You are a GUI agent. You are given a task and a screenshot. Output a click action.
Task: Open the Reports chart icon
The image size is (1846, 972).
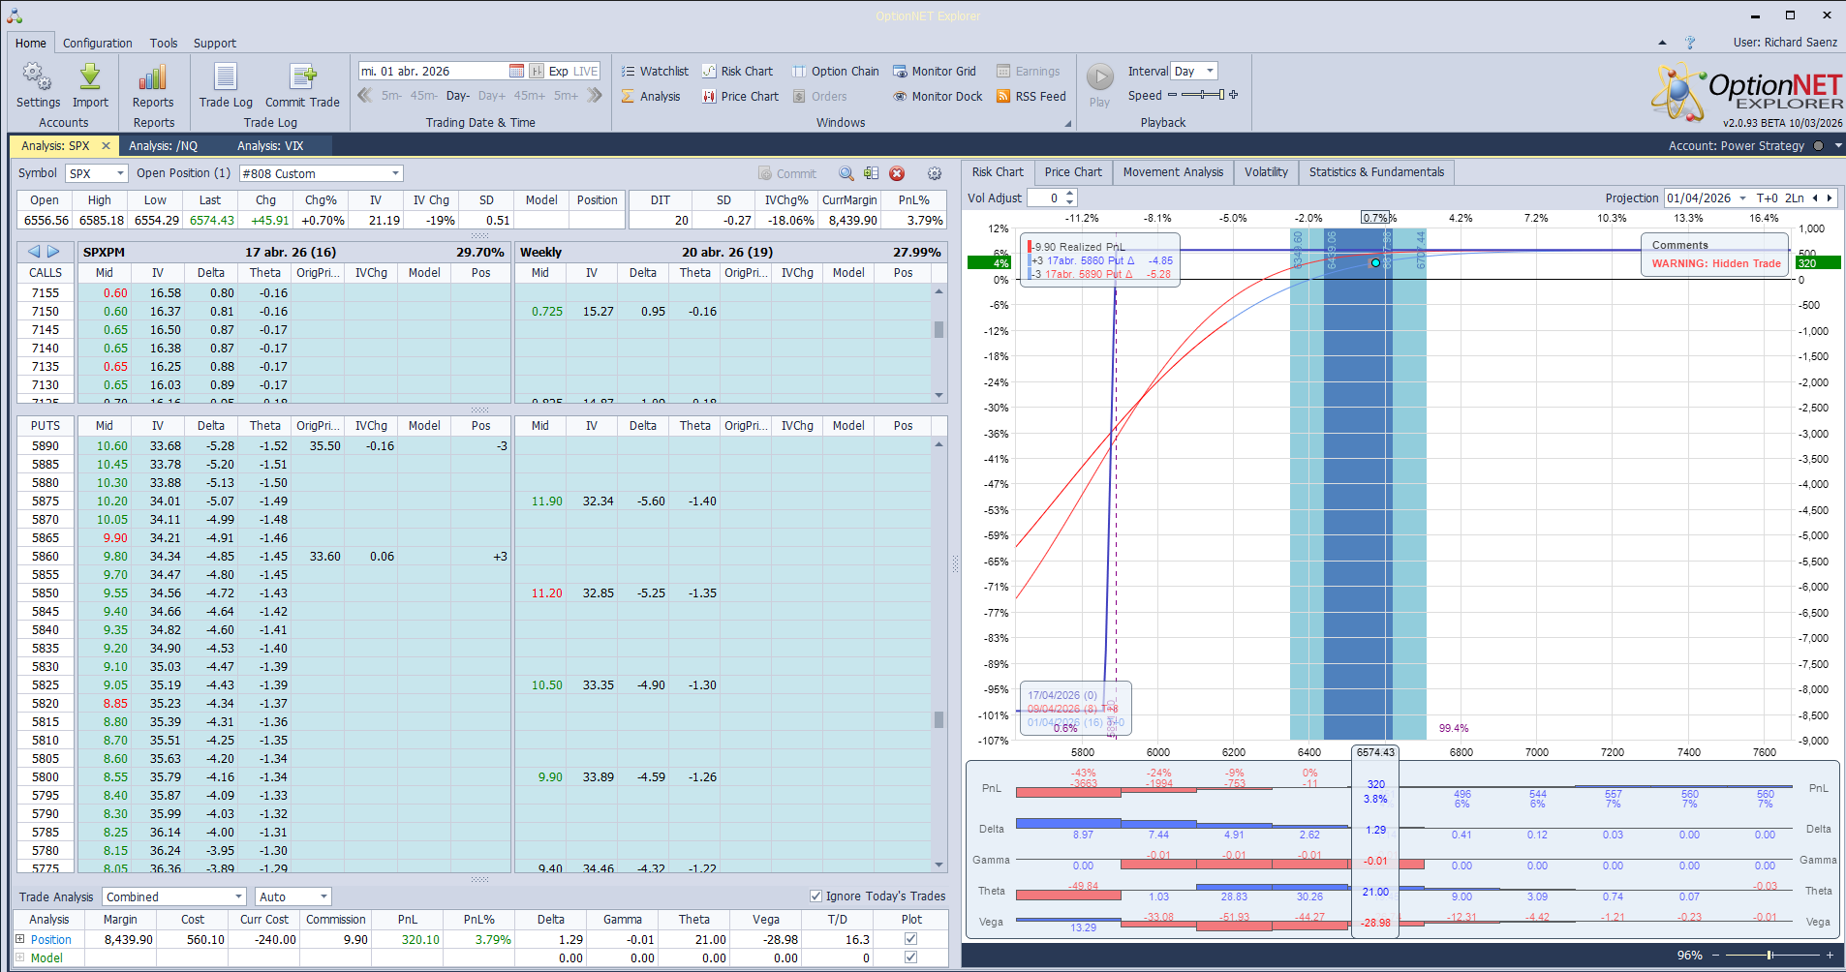[153, 78]
